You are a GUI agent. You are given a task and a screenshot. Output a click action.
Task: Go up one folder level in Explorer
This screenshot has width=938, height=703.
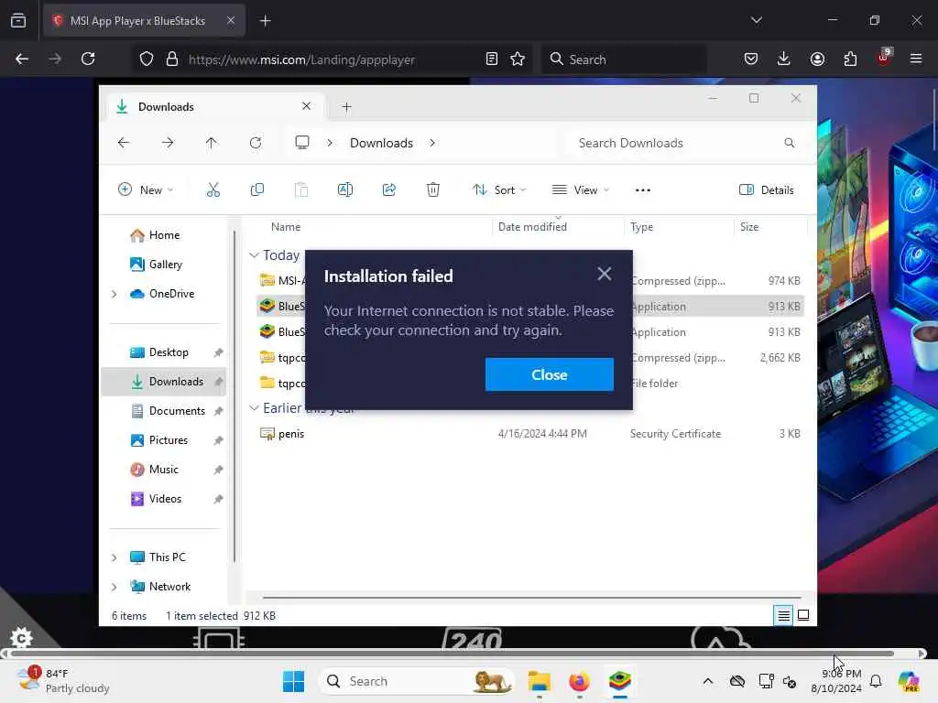point(212,143)
